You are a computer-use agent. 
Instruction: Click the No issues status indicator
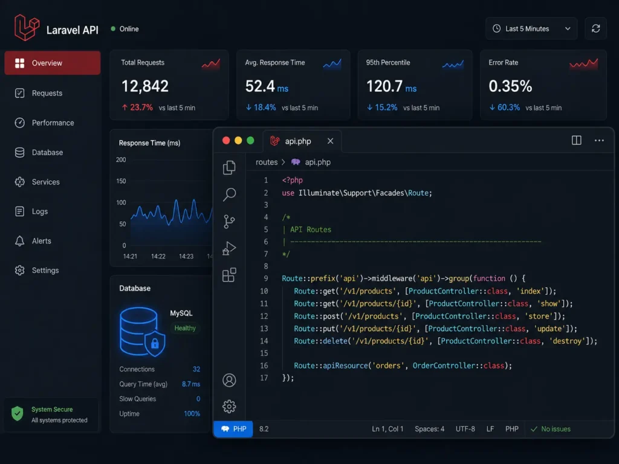point(551,429)
